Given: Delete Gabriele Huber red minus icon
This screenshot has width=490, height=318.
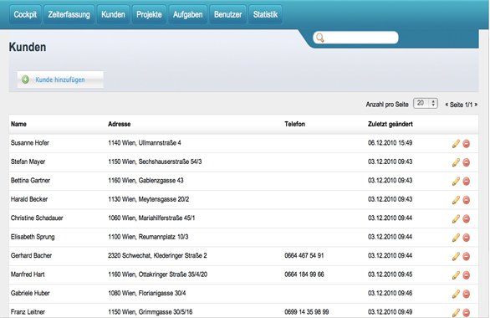Looking at the screenshot, I should 467,294.
